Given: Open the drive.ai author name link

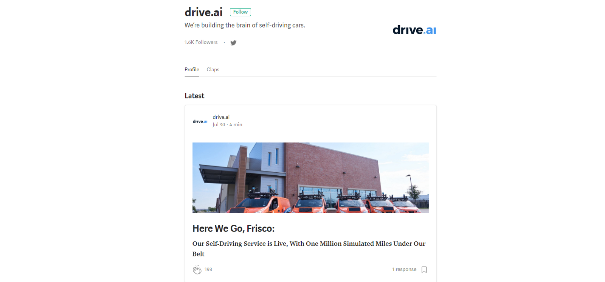Looking at the screenshot, I should tap(221, 117).
